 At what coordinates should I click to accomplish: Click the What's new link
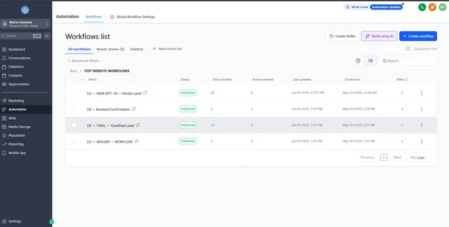(x=357, y=7)
